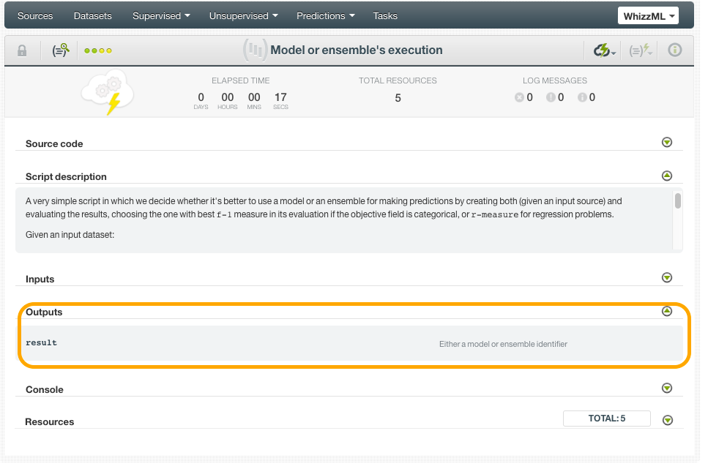Expand the Inputs section

coord(666,277)
